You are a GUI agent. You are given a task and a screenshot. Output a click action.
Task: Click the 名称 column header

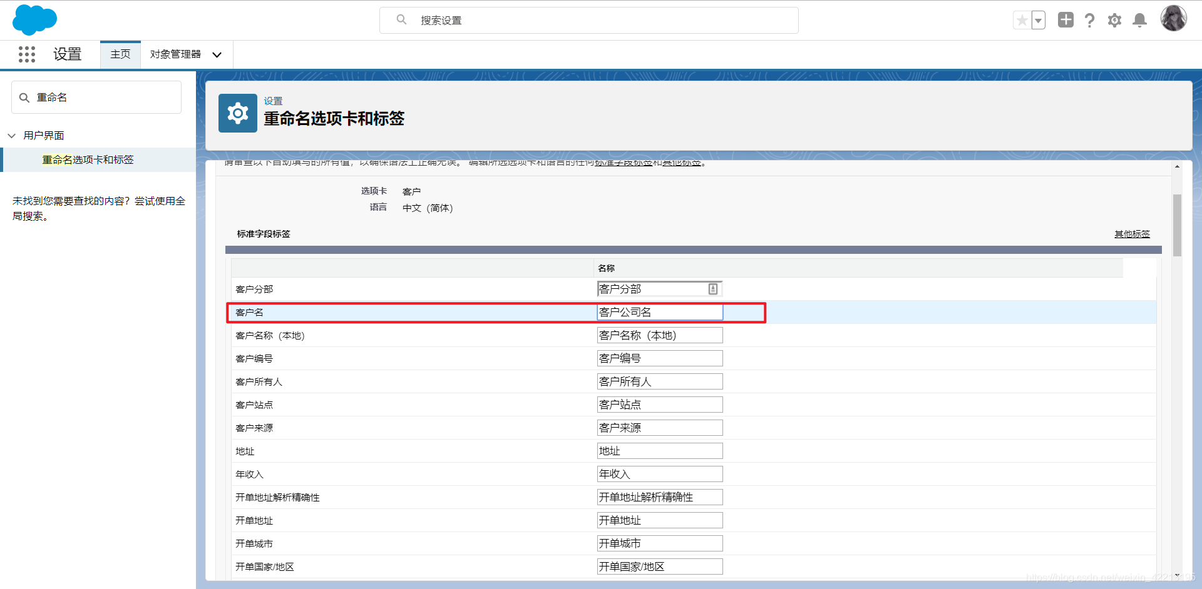point(606,268)
